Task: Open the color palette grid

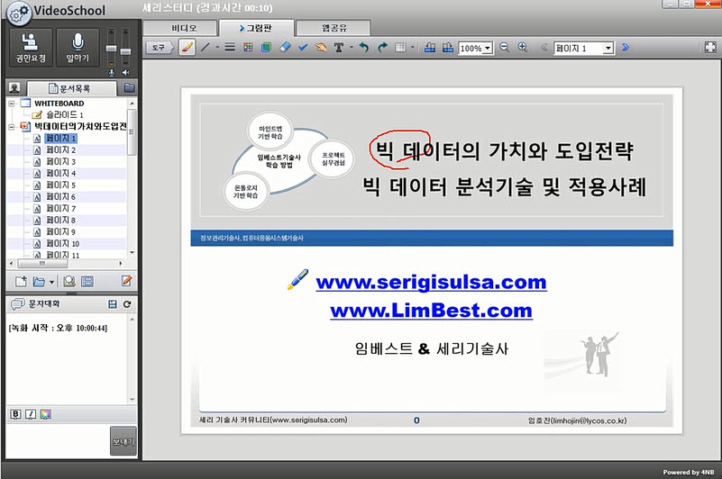Action: 248,48
